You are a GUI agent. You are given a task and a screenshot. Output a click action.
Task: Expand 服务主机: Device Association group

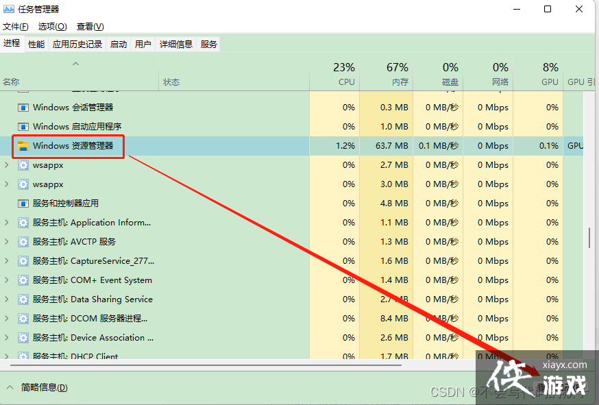(7, 338)
